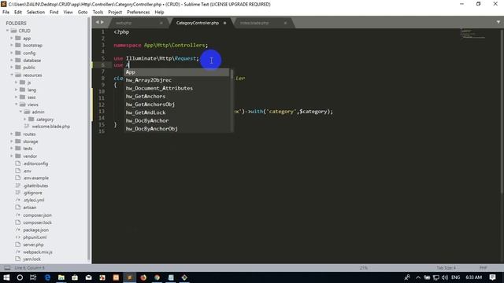The image size is (504, 283).
Task: Open webpack.mix.js from sidebar
Action: coord(38,252)
